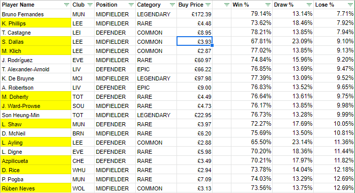Select the Bruno Fernandes name cell
355x193 pixels.
pyautogui.click(x=36, y=14)
